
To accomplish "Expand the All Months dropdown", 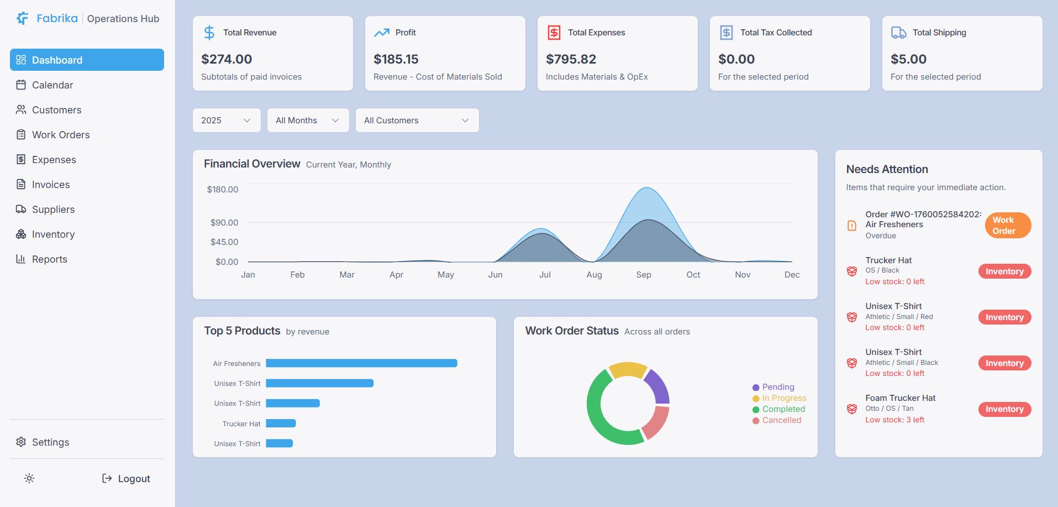I will 307,120.
